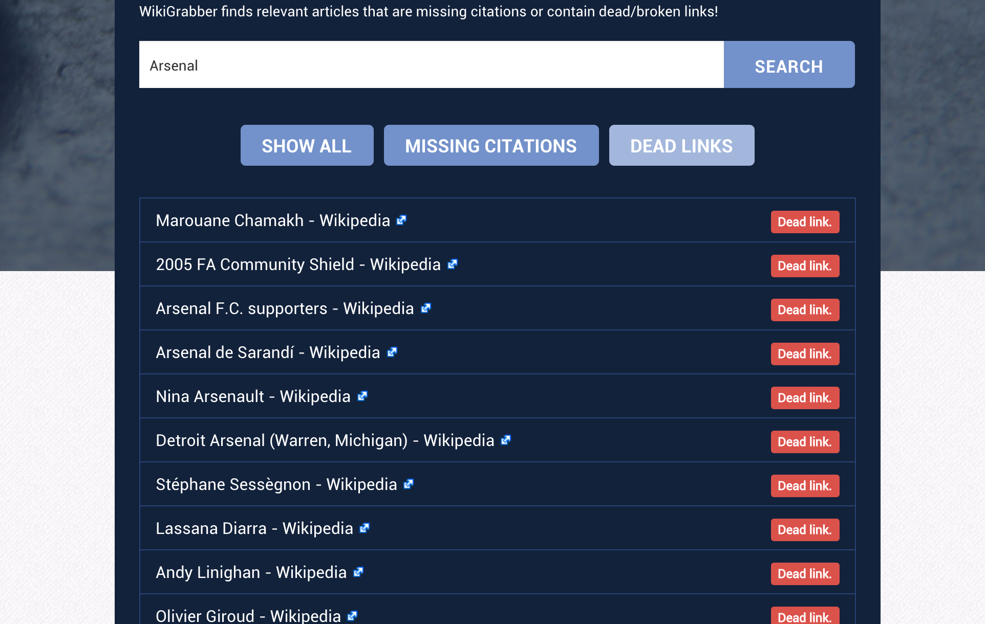This screenshot has width=985, height=624.
Task: Click Dead link badge for Detroit Arsenal
Action: click(x=805, y=442)
